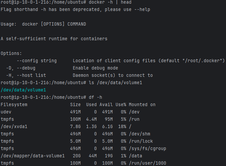226x166 pixels.
Task: Click the 'Mounted on' column header
Action: click(x=142, y=105)
